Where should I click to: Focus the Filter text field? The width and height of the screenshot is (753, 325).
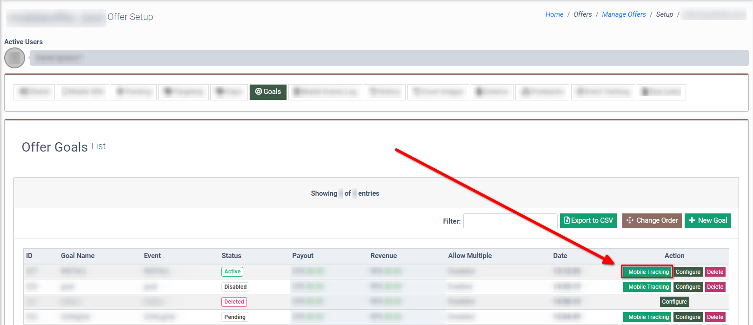pos(510,221)
